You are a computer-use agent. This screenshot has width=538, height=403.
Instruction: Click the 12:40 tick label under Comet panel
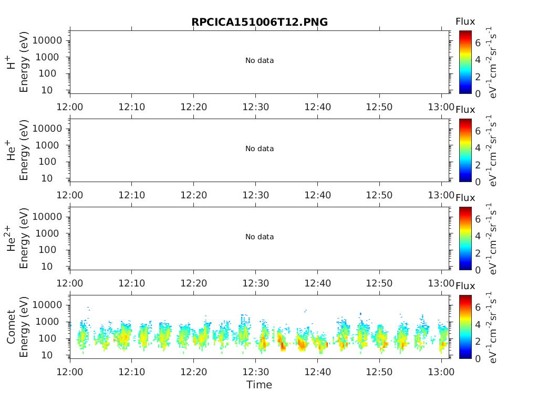click(318, 372)
